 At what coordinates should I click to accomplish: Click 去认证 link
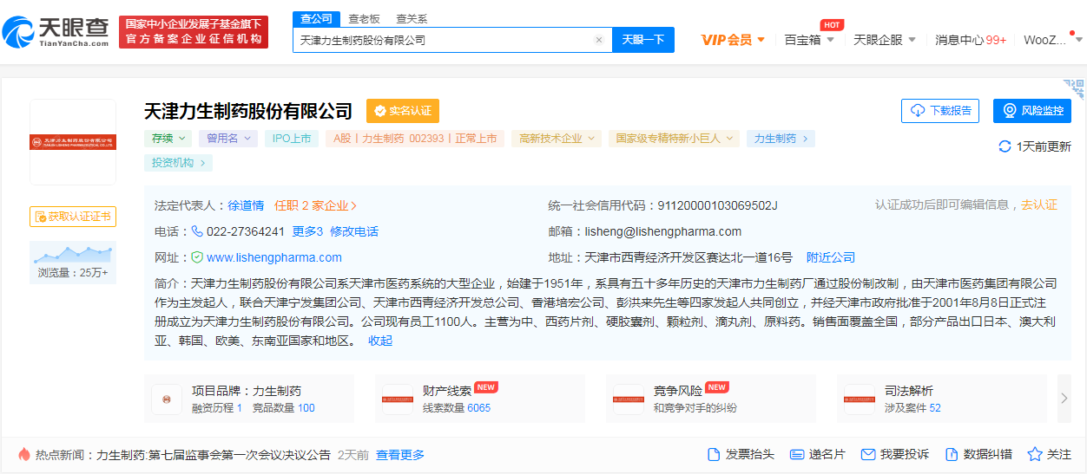pyautogui.click(x=1039, y=205)
